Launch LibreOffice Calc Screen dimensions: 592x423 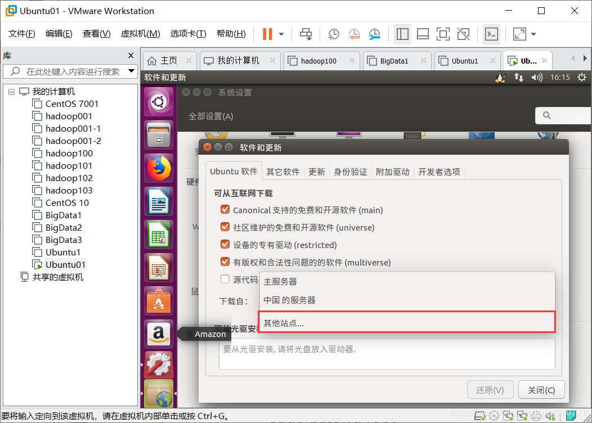point(159,235)
